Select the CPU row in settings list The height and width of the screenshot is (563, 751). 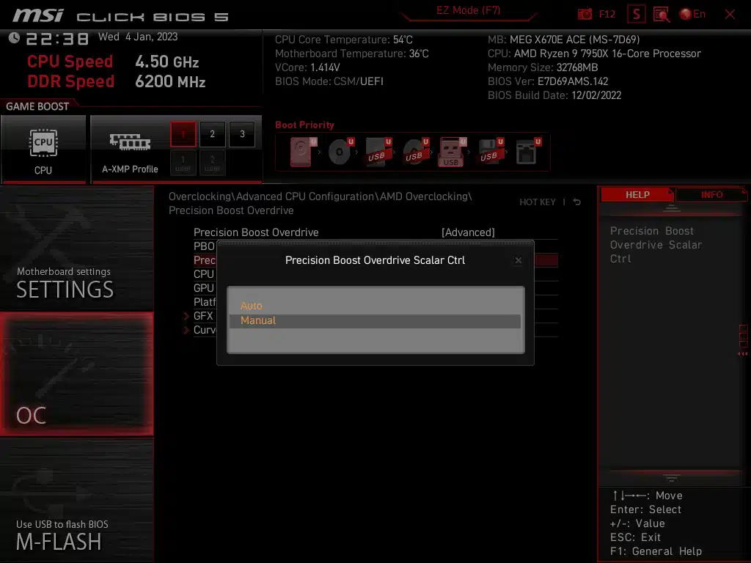pos(204,274)
